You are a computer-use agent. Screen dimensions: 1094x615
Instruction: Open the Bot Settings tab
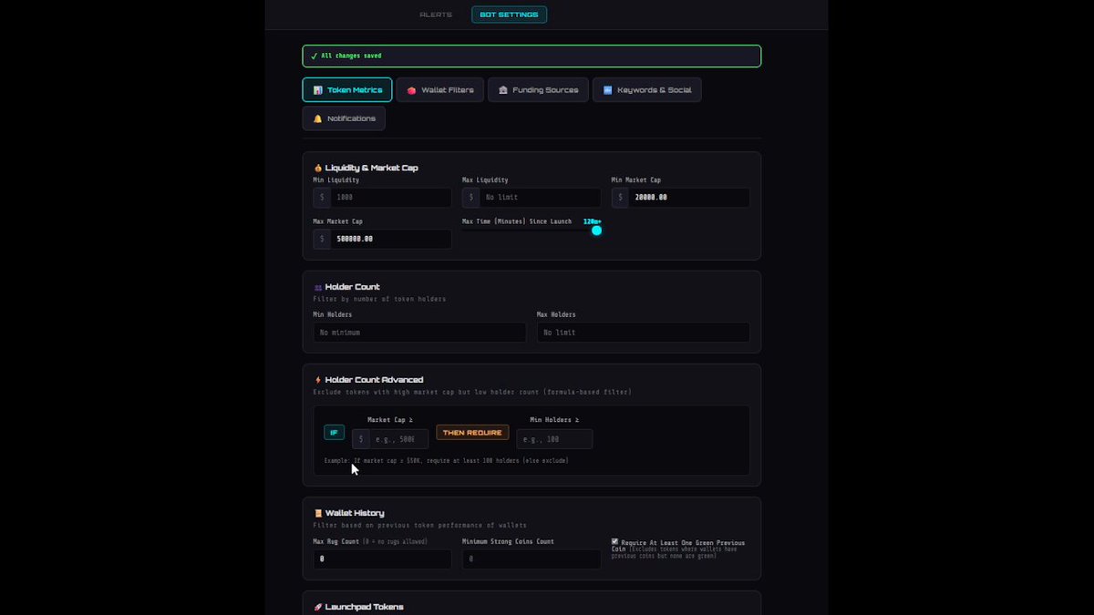click(509, 15)
